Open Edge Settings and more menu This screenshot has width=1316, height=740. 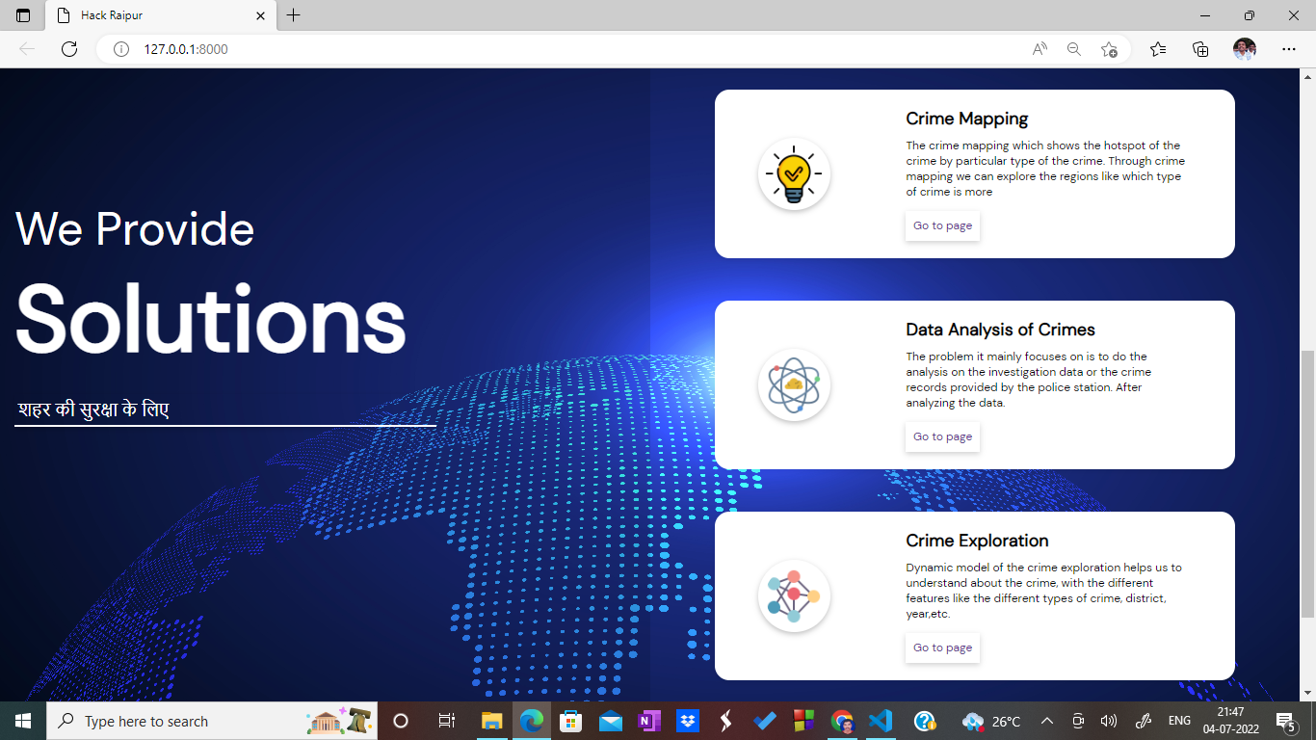pos(1289,49)
